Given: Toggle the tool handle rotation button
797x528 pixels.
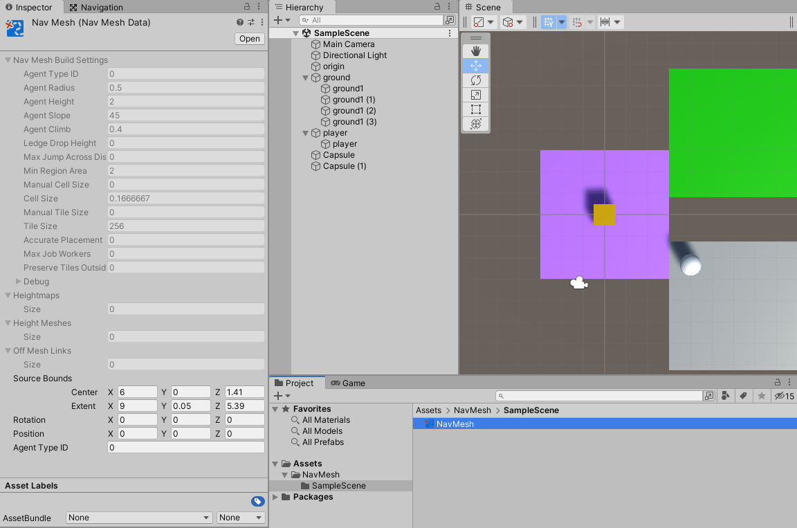Looking at the screenshot, I should pos(508,22).
